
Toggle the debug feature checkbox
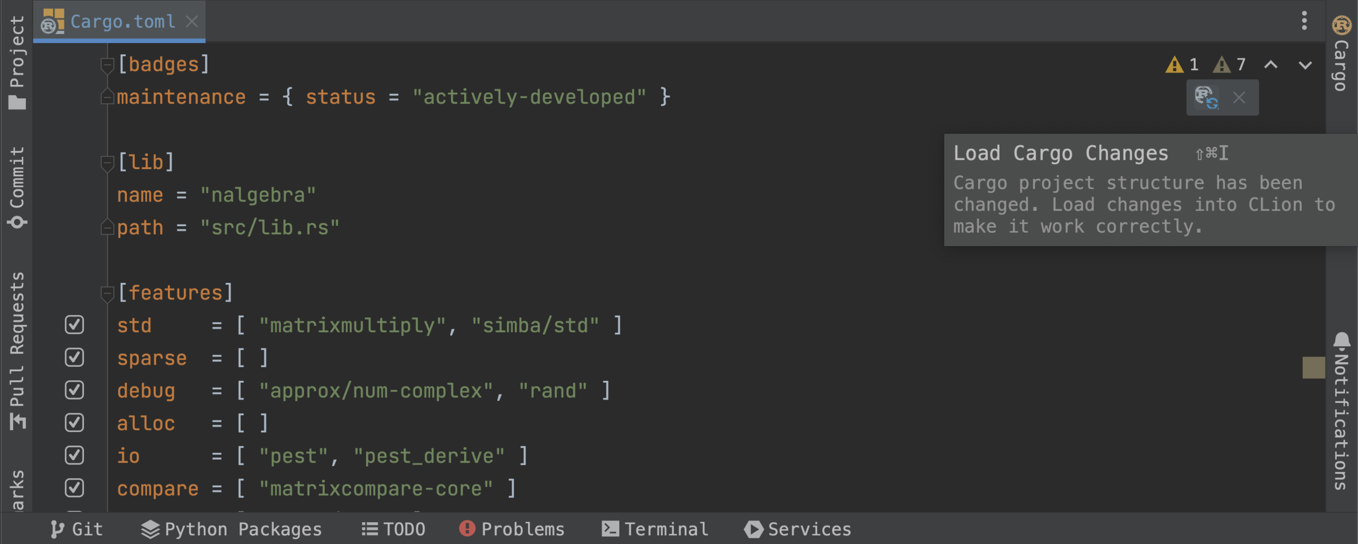74,390
